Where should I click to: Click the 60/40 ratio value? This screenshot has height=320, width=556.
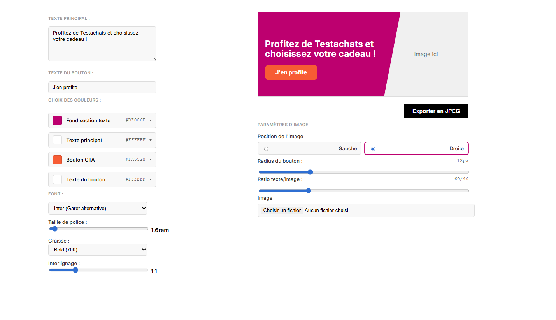(x=461, y=179)
